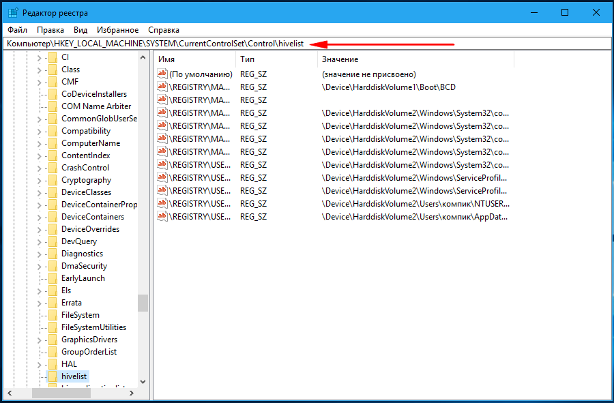This screenshot has height=403, width=614.
Task: Click the hivelist folder icon
Action: pos(53,376)
